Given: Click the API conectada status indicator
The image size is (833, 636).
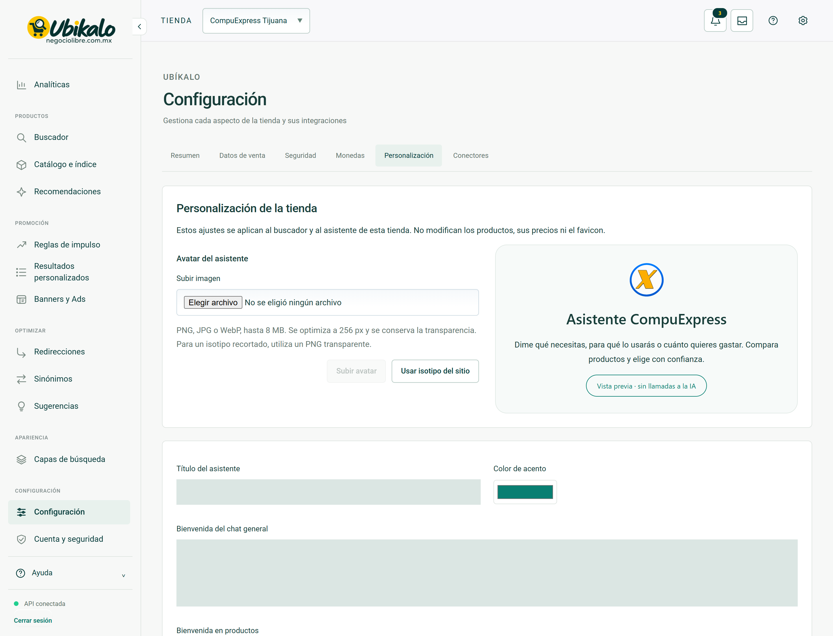Looking at the screenshot, I should coord(40,604).
